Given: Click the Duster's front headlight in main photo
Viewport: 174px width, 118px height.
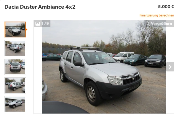Looking at the screenshot, I should [x=115, y=80].
